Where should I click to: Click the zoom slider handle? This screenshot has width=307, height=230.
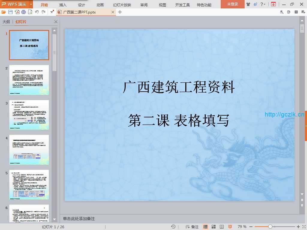coord(270,227)
